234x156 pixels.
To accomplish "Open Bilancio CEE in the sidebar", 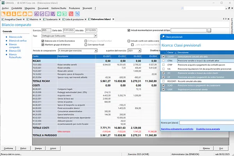I will coord(15,51).
